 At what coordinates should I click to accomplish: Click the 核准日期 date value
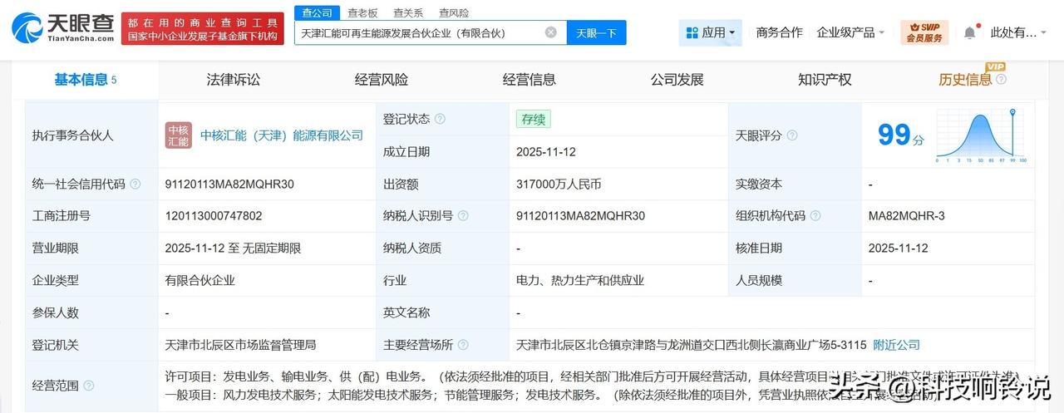pos(899,248)
